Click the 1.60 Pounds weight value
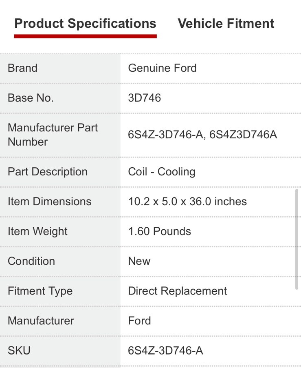Screen dimensions: 301x368 (159, 231)
